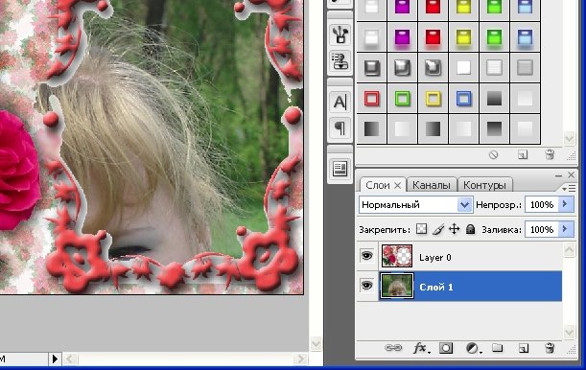This screenshot has width=586, height=370.
Task: Click document horizontal scroll right arrow
Action: pos(300,358)
